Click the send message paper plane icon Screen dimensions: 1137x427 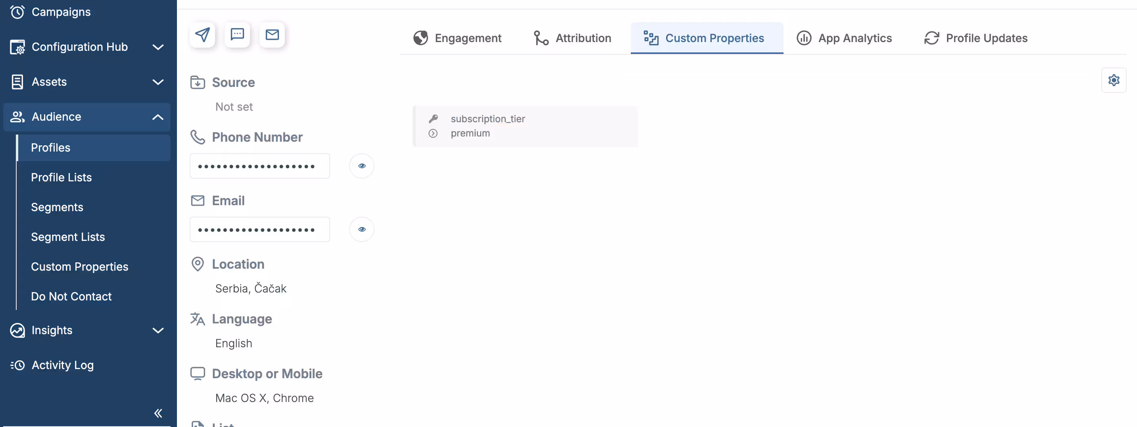tap(203, 35)
